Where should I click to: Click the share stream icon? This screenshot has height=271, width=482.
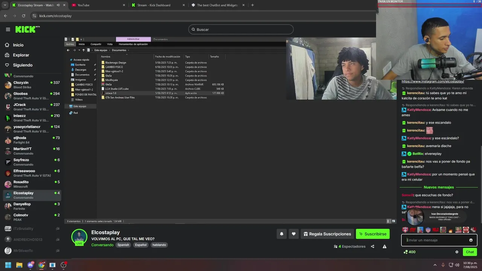pos(372,247)
